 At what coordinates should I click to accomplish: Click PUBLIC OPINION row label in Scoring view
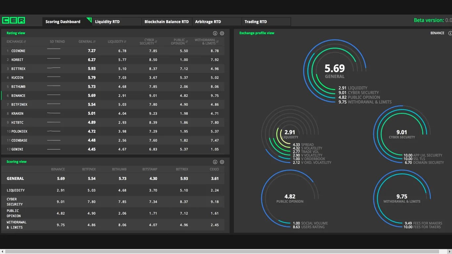pos(14,213)
